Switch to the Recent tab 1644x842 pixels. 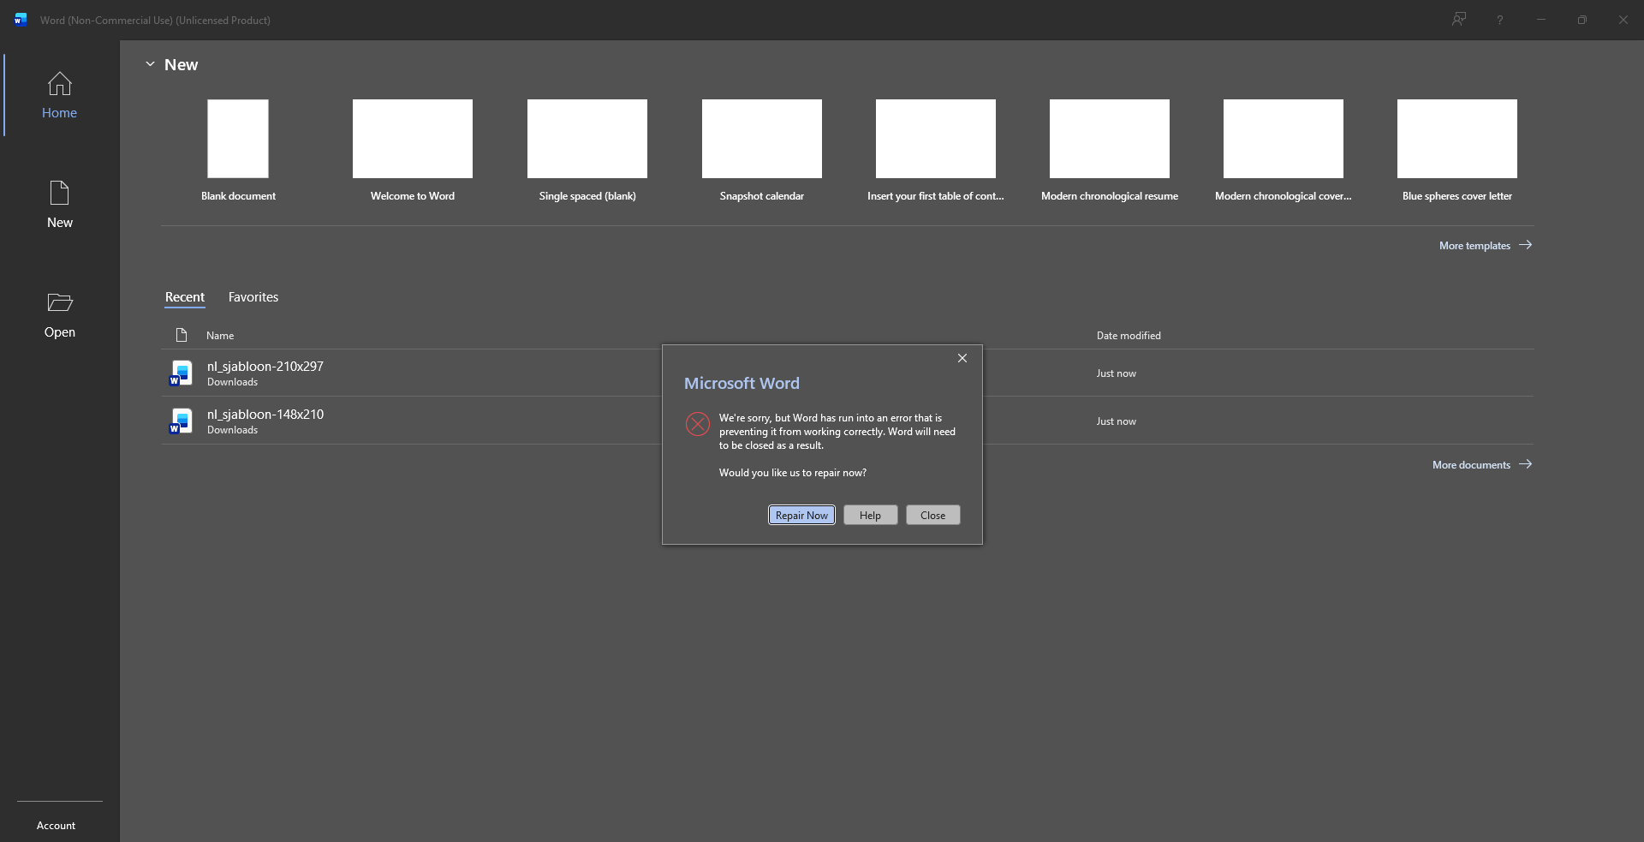[185, 297]
